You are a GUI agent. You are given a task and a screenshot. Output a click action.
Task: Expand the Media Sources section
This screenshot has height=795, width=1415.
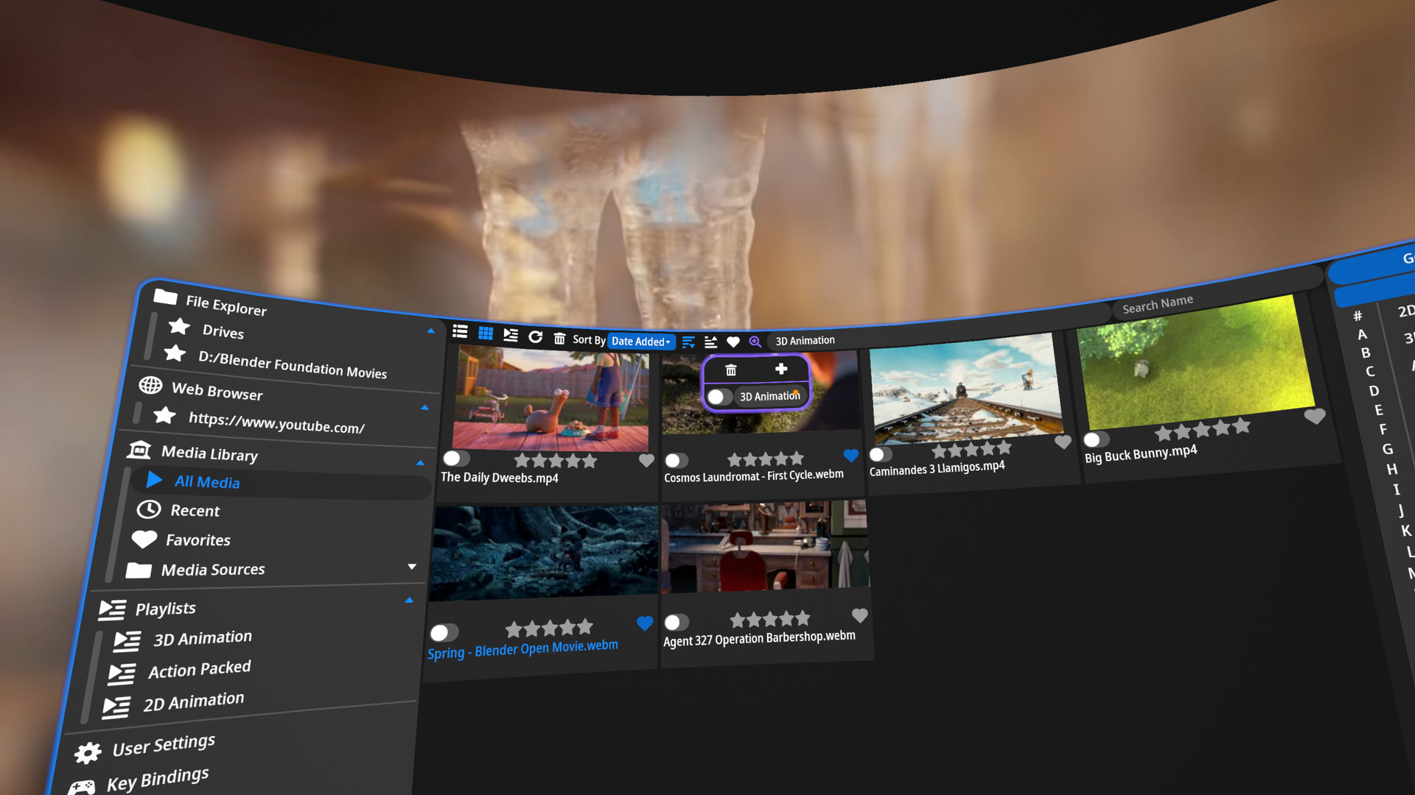(x=409, y=568)
